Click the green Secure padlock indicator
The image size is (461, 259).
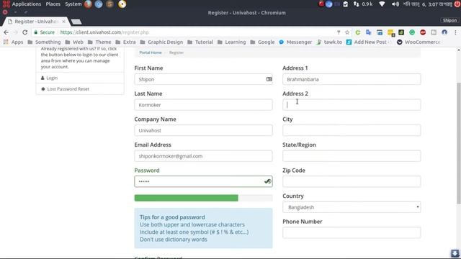pos(45,32)
